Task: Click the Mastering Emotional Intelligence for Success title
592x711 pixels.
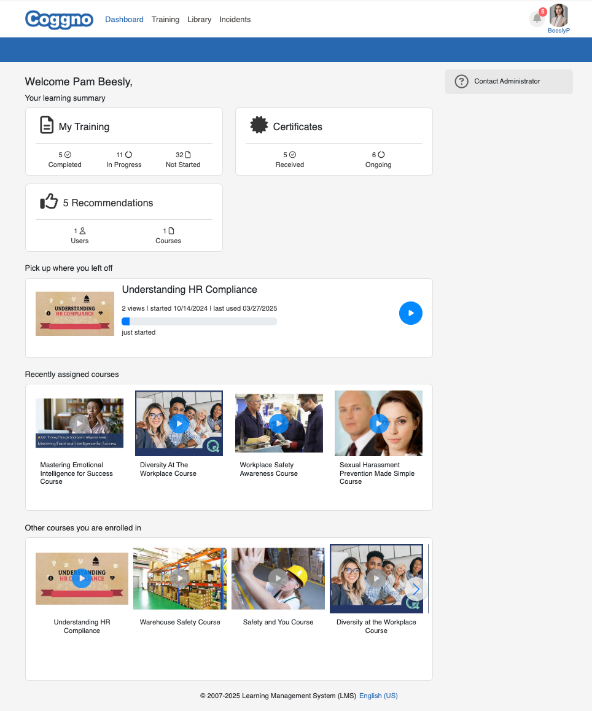Action: coord(76,473)
